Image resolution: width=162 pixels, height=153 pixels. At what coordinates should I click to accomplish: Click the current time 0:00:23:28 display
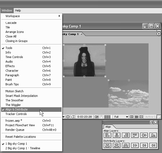click(84, 117)
